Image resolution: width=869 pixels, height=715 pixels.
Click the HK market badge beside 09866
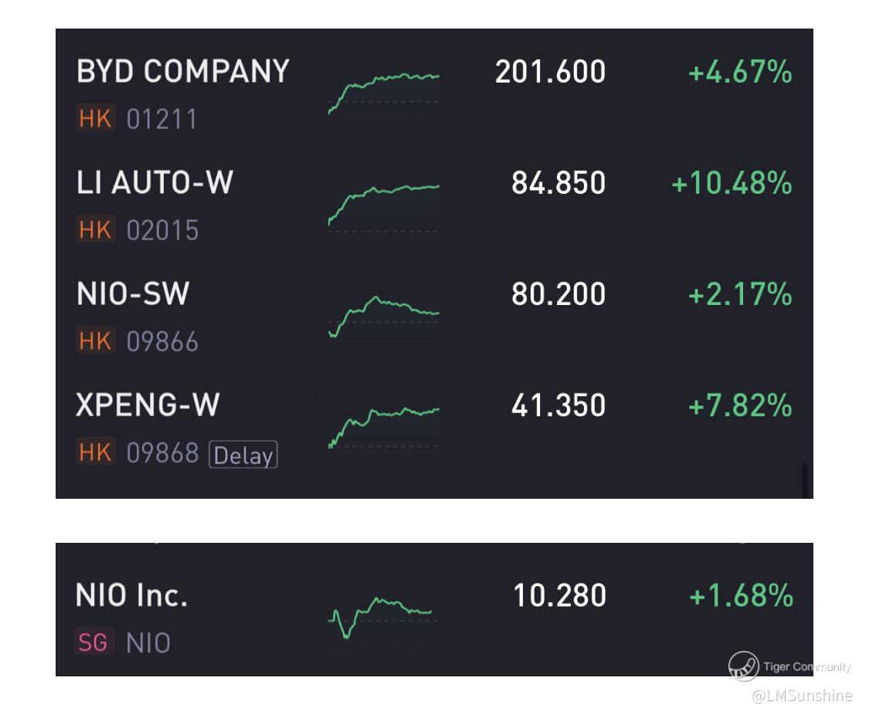95,340
